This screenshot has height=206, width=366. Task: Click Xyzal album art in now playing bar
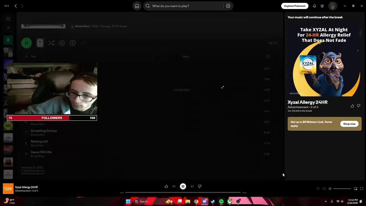8,189
